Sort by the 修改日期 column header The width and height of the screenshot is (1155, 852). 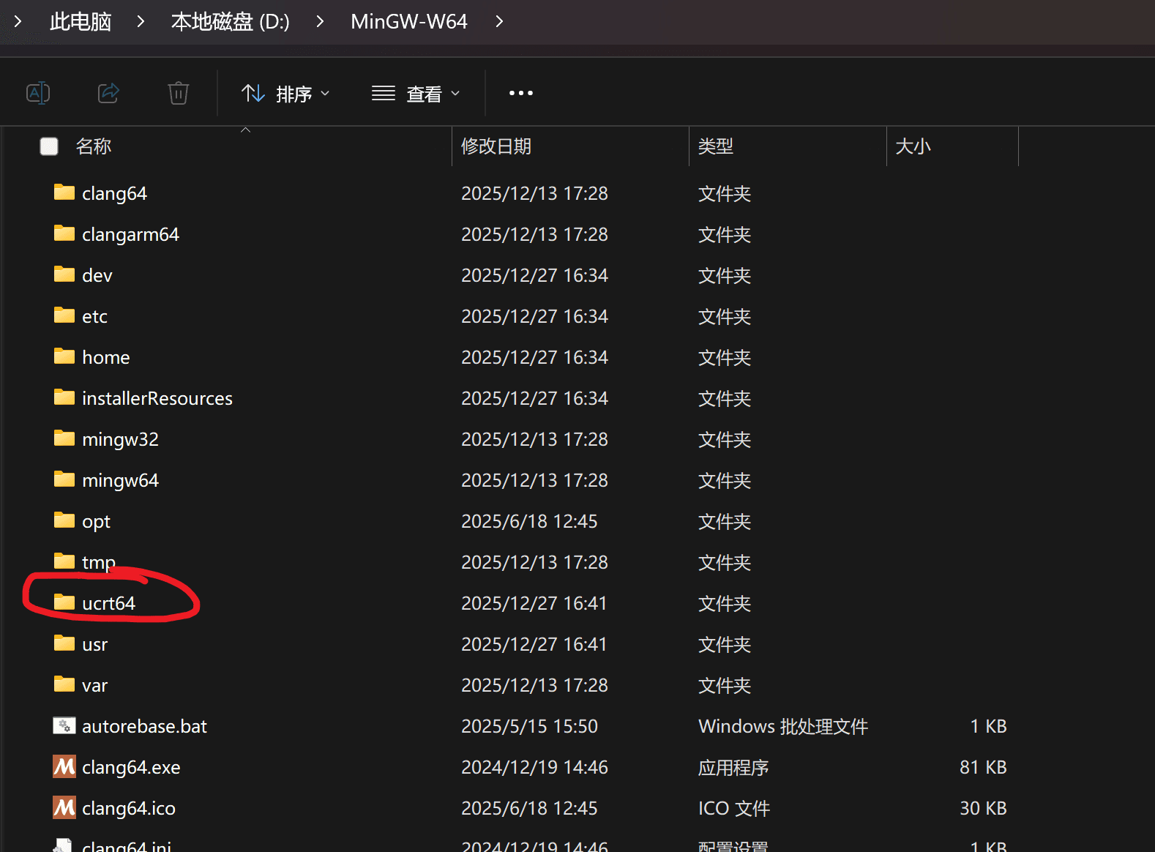tap(496, 146)
